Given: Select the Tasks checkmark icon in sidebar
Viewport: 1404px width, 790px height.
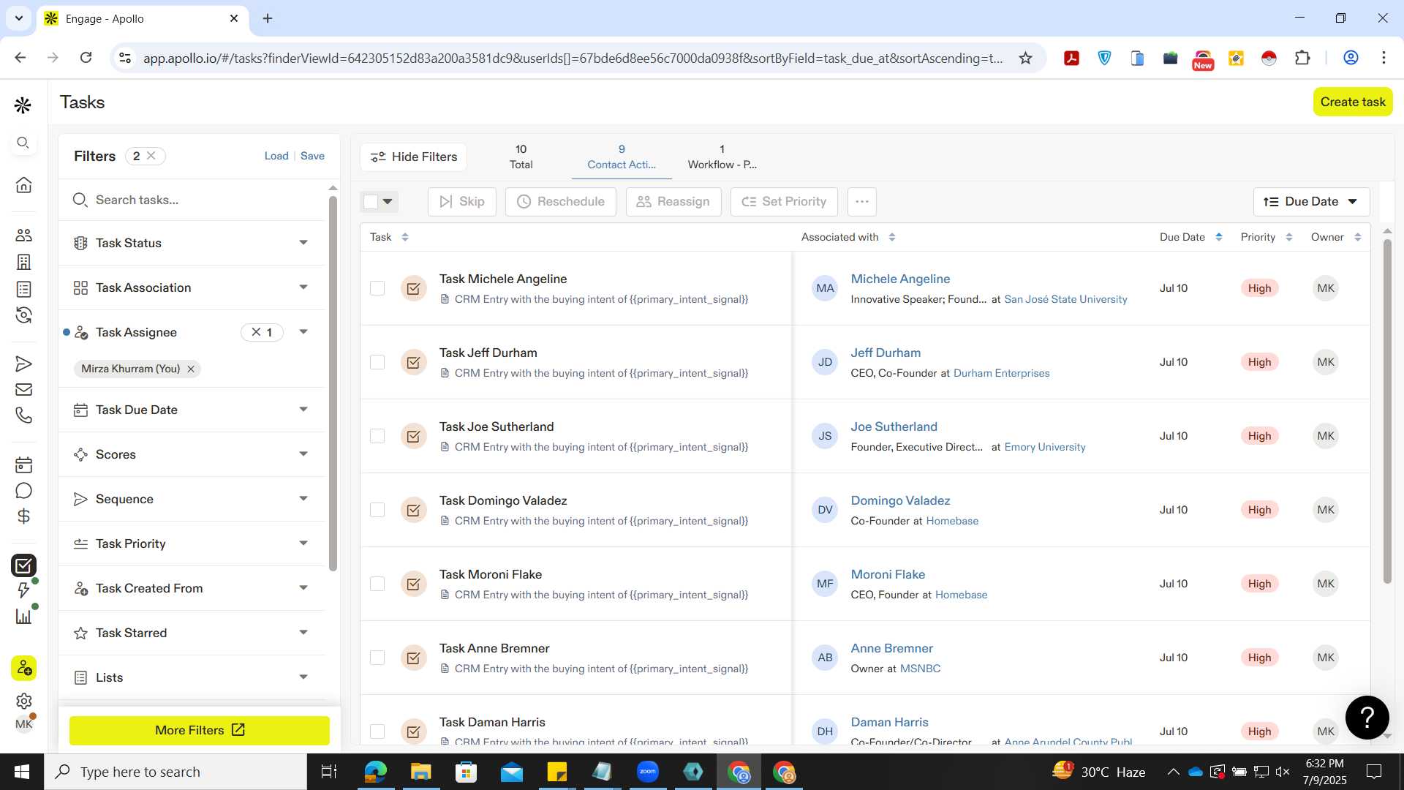Looking at the screenshot, I should (x=23, y=565).
